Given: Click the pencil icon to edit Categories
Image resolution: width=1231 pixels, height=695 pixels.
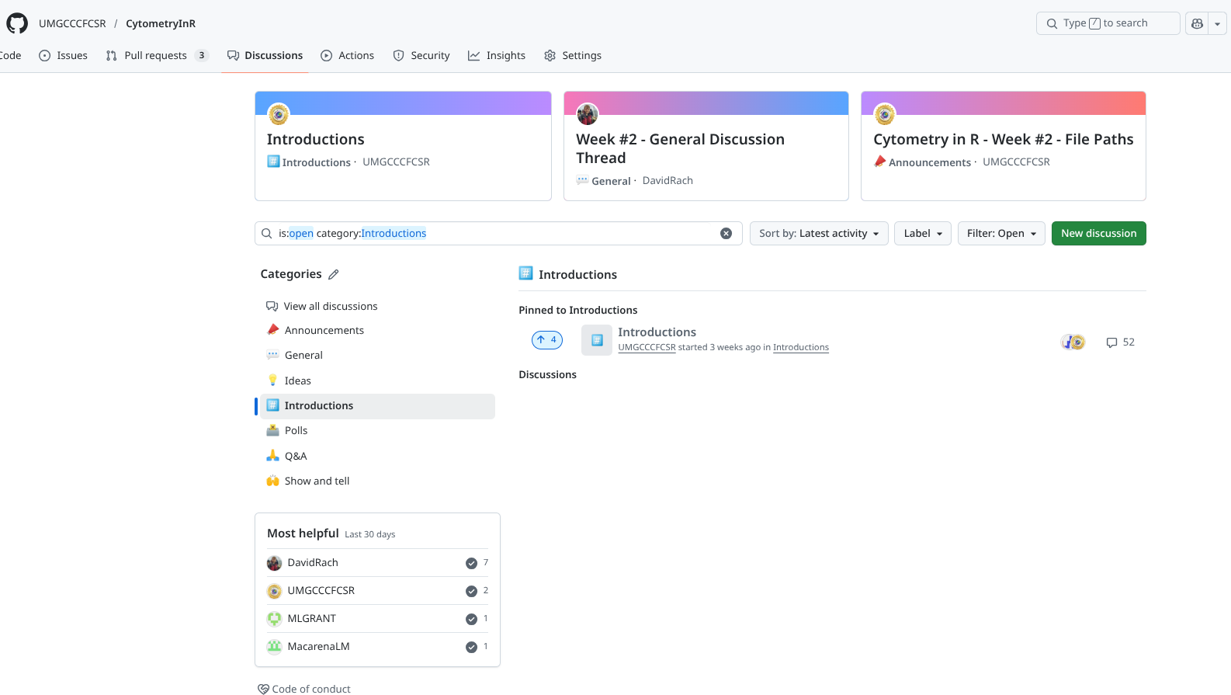Looking at the screenshot, I should click(334, 274).
